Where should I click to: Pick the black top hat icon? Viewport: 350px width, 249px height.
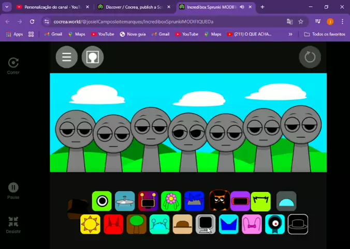tap(298, 224)
